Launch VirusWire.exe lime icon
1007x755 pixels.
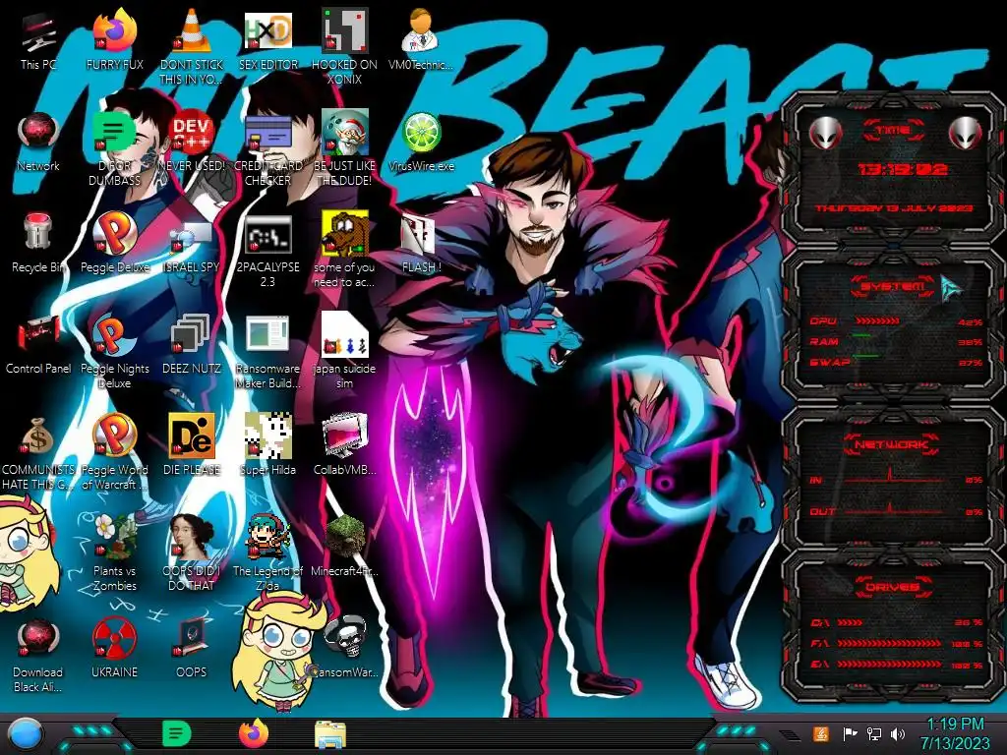[x=421, y=143]
